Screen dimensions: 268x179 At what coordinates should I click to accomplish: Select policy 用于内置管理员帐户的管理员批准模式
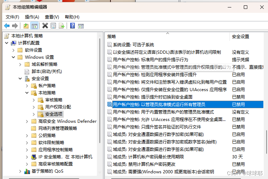(163, 112)
